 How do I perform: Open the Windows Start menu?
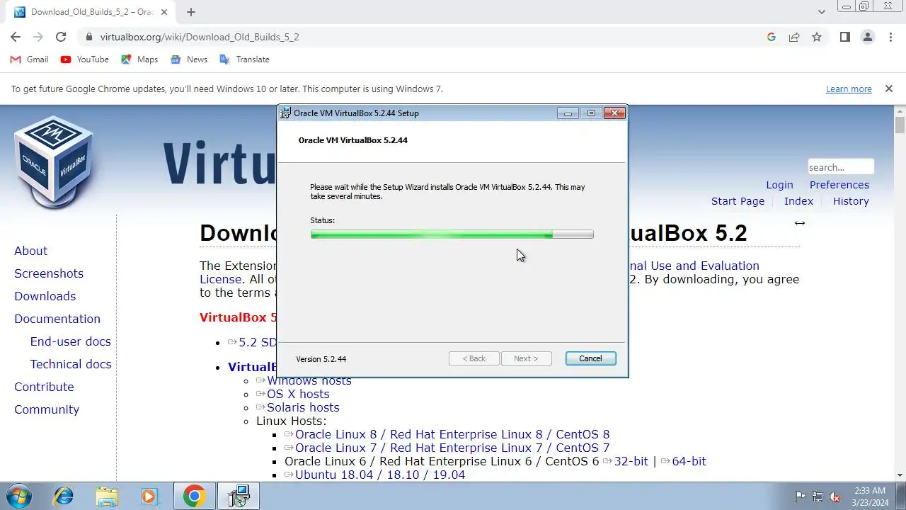(x=19, y=496)
